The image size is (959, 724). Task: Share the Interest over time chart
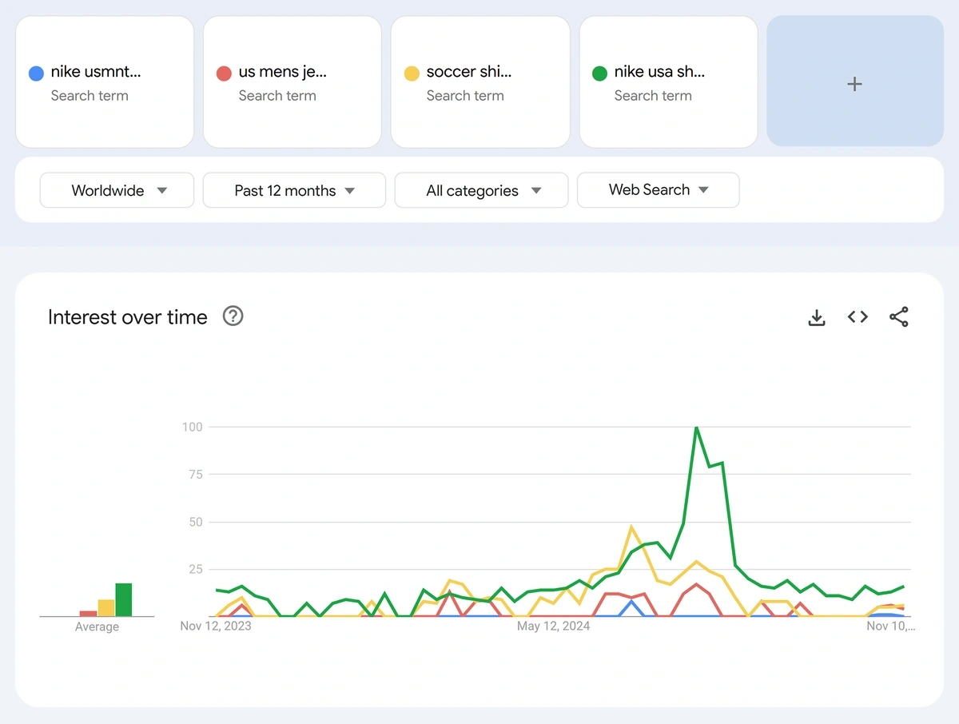(899, 317)
